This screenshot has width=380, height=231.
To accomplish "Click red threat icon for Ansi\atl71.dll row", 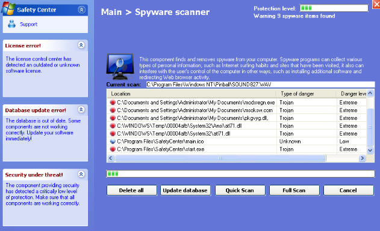I will coord(113,126).
